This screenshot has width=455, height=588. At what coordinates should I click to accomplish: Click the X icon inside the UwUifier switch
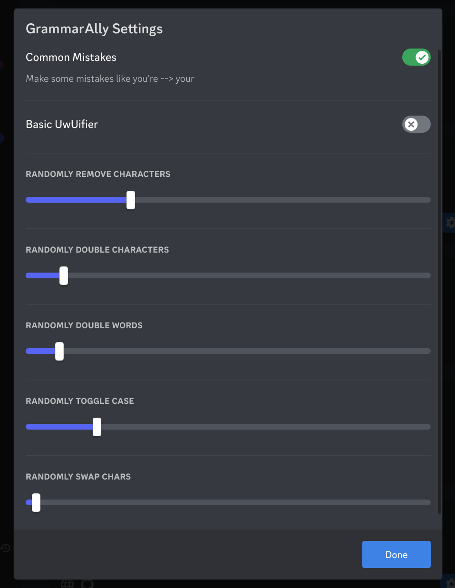click(x=411, y=124)
